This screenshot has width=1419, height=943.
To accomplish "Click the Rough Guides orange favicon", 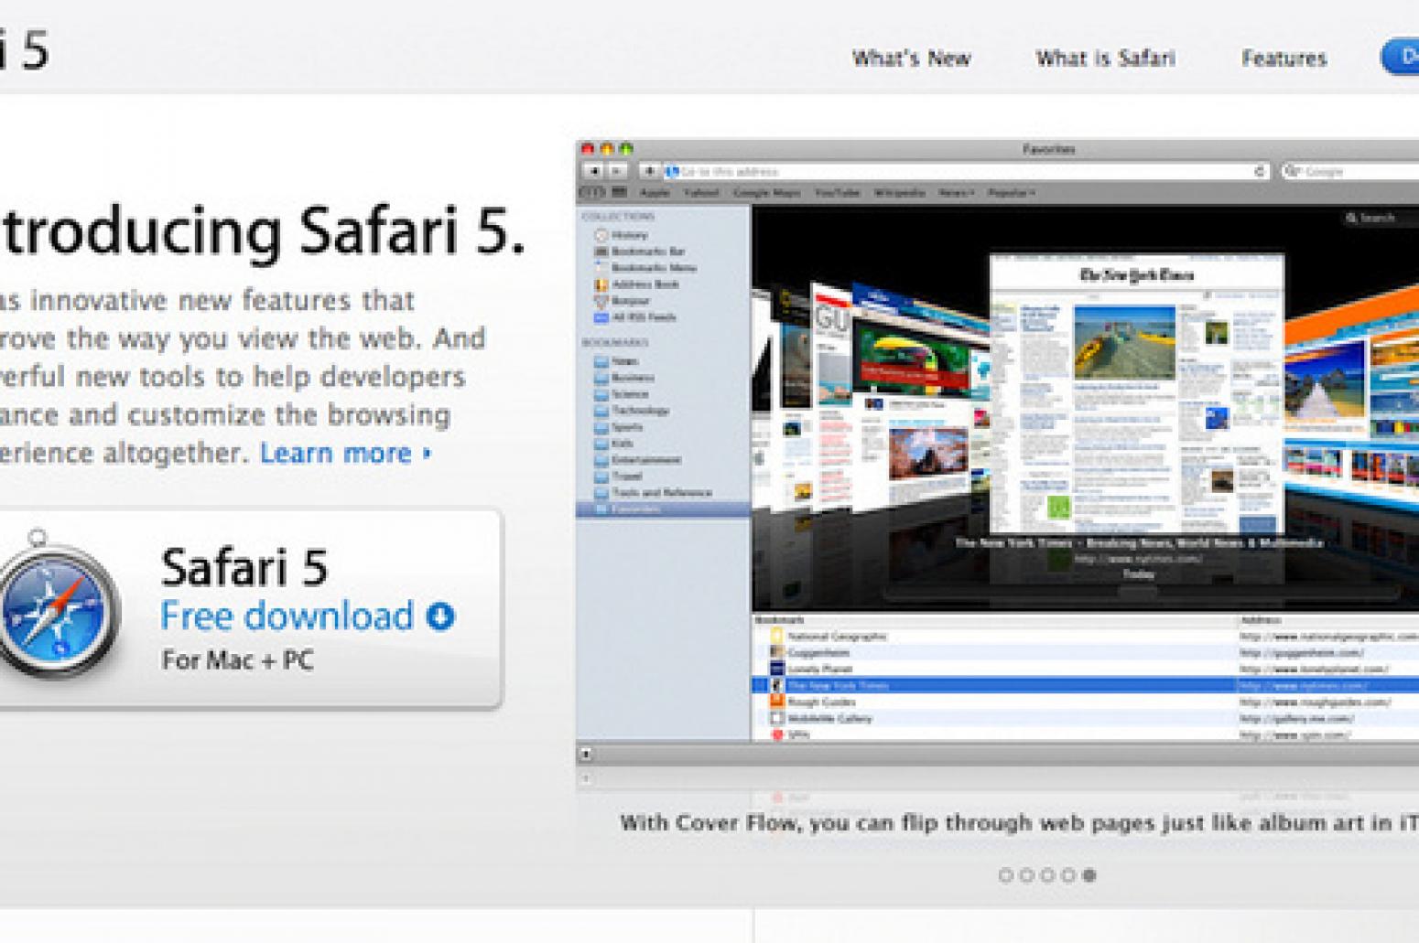I will pos(776,702).
